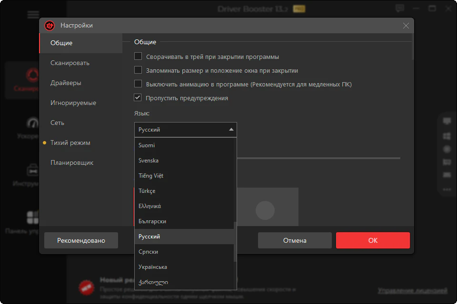Click the four-squares action center icon
The height and width of the screenshot is (304, 457).
[x=33, y=218]
